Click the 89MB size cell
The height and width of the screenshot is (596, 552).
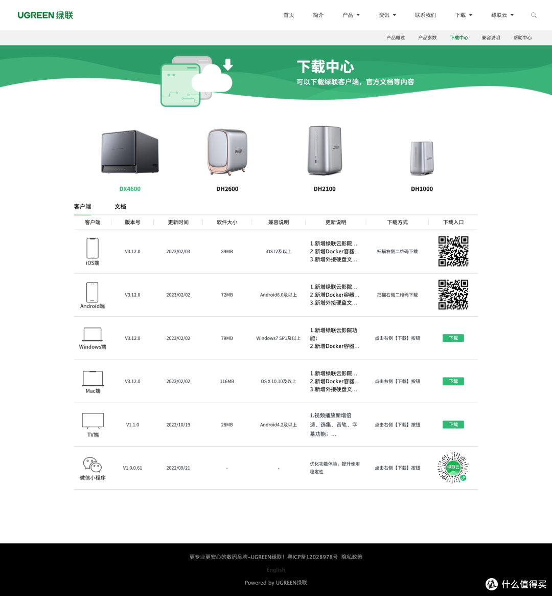tap(227, 252)
